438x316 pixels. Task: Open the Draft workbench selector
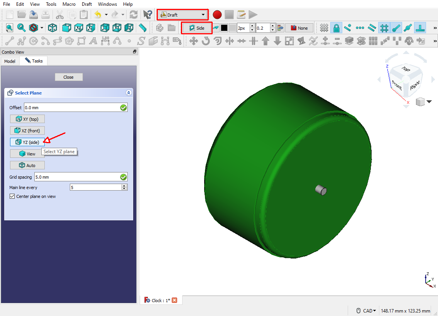click(183, 15)
